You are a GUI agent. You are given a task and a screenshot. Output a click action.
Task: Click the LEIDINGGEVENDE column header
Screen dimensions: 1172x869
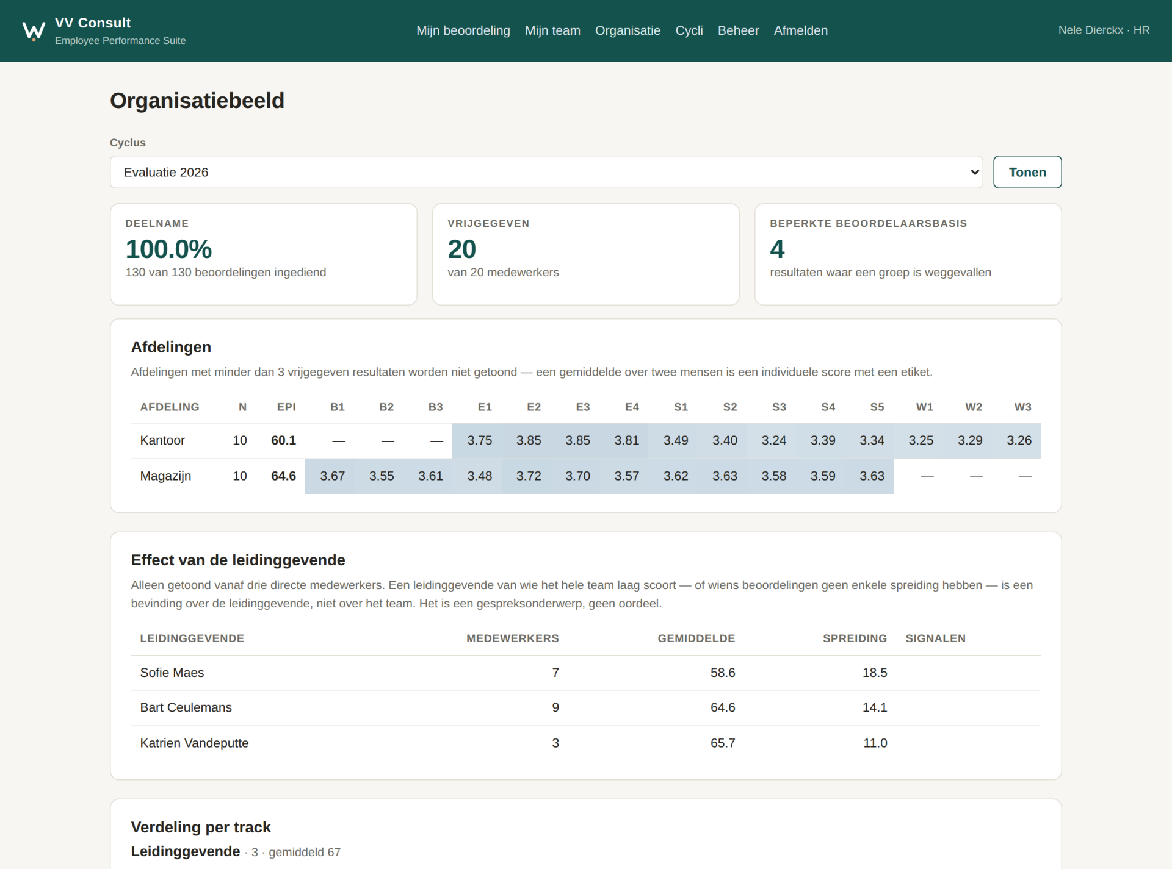(192, 638)
